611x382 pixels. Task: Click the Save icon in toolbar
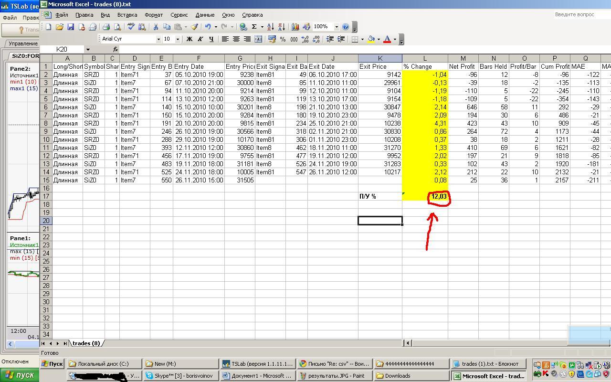[70, 27]
